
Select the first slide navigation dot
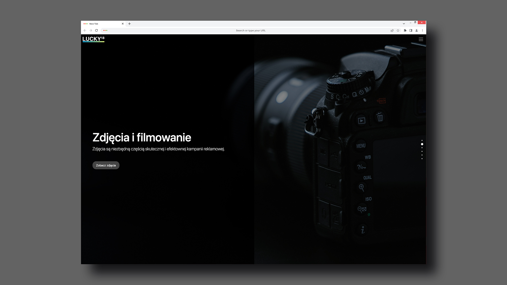(x=422, y=140)
